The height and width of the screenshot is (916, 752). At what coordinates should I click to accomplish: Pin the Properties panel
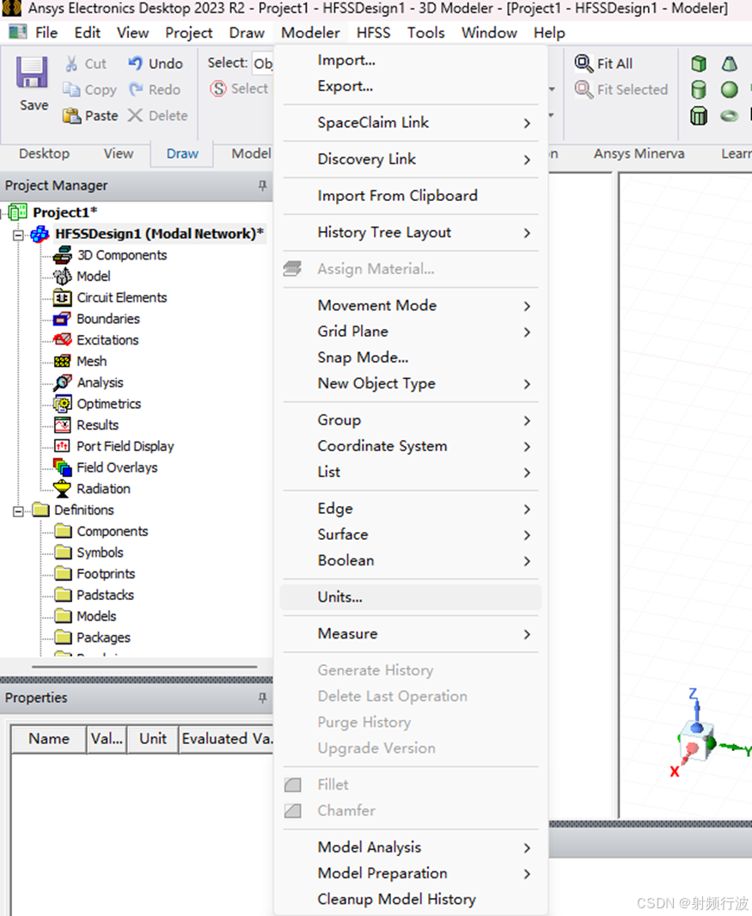coord(262,698)
